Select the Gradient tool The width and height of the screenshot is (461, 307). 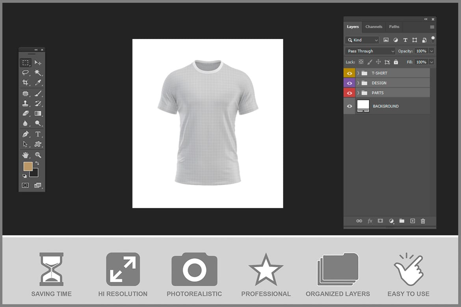click(38, 113)
